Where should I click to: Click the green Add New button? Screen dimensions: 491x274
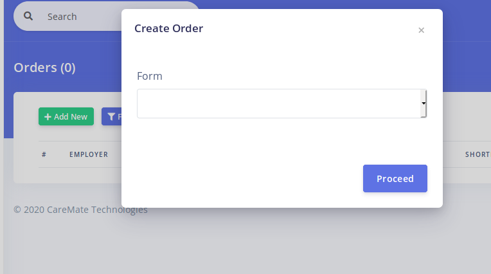pos(66,116)
